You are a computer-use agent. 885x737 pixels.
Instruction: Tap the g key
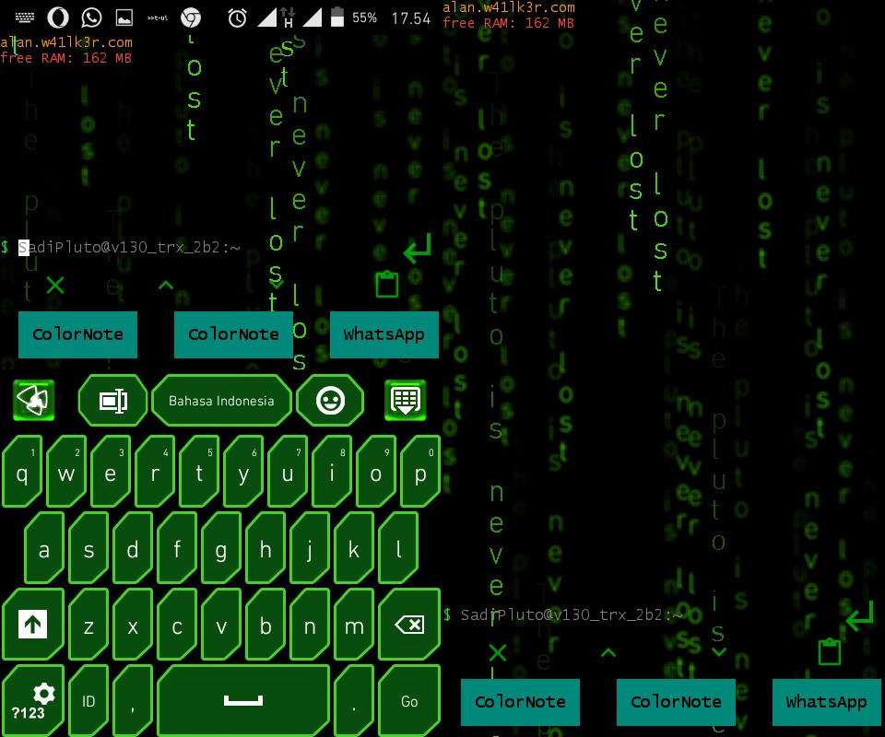[221, 547]
